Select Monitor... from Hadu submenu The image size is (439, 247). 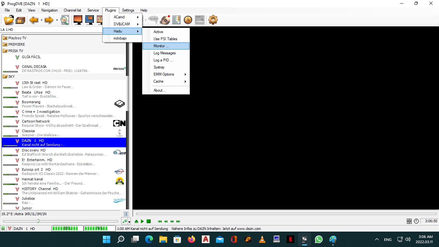point(161,46)
